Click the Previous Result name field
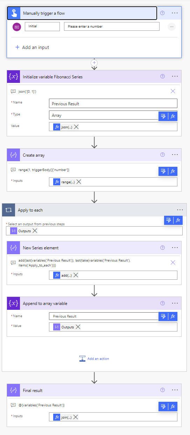 coord(113,104)
